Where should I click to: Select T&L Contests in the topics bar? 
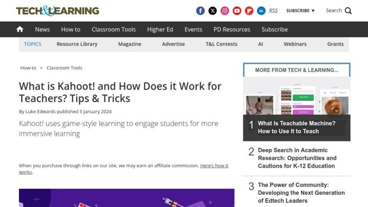click(221, 44)
